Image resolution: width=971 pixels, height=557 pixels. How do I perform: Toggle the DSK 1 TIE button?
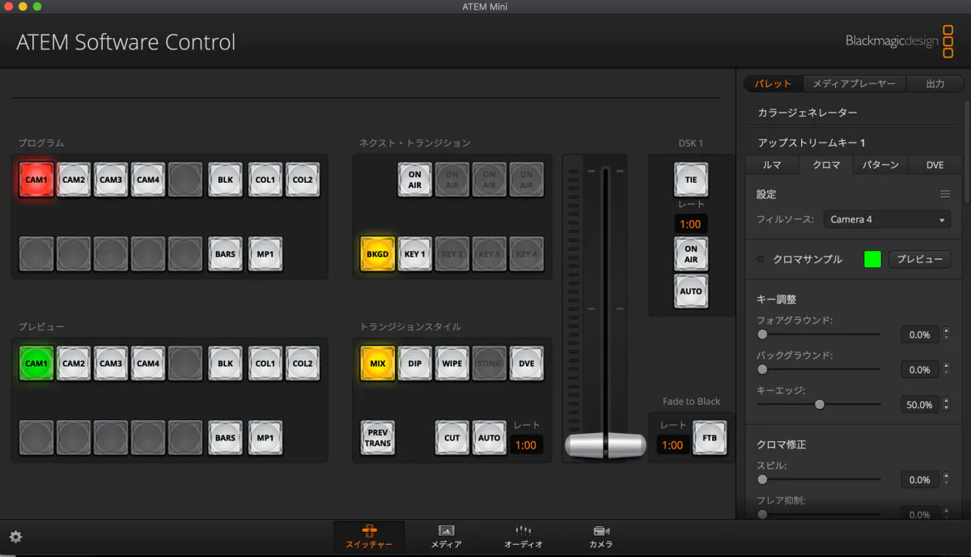691,180
